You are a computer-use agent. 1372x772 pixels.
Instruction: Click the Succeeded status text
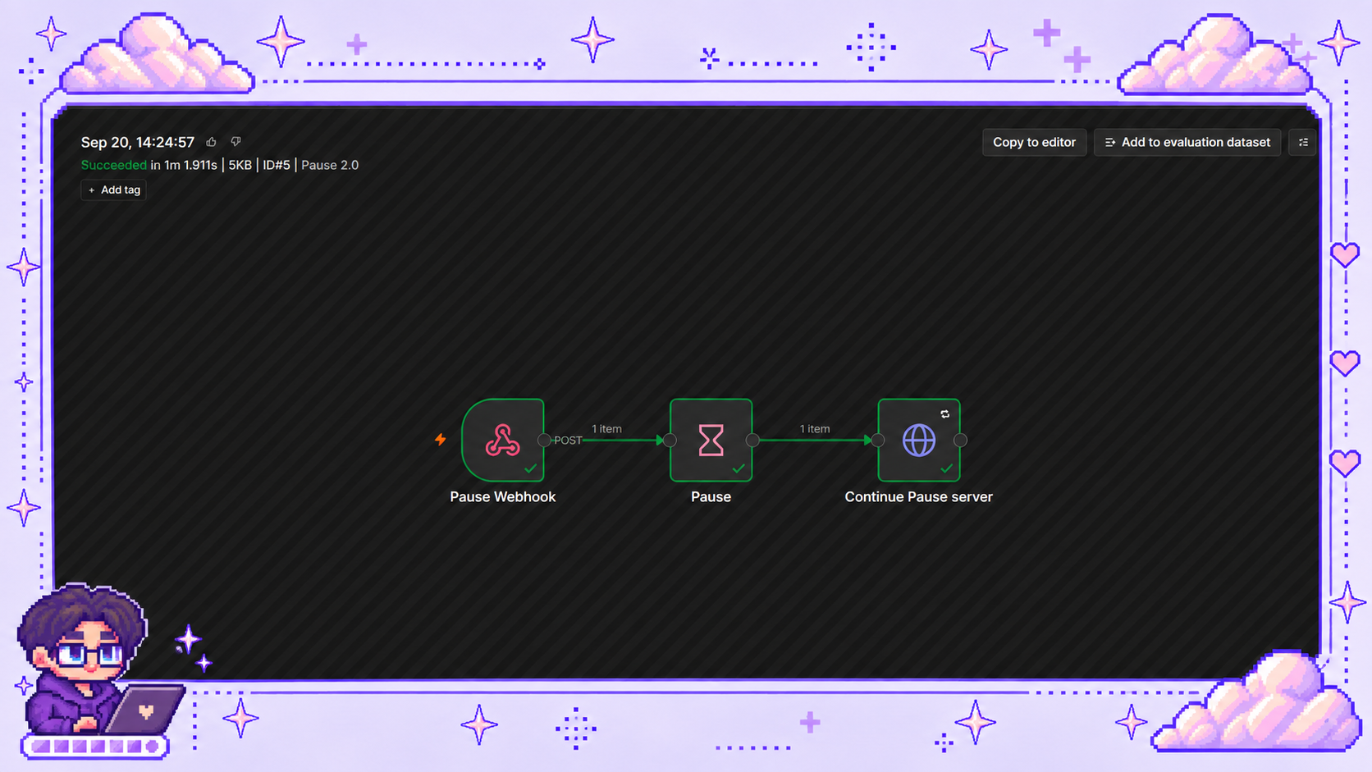click(114, 165)
